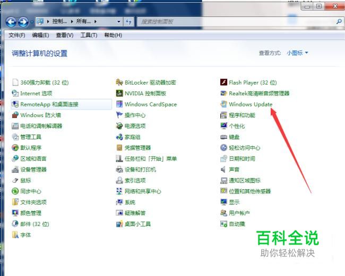Open 颜色管理 icon
Viewport: 345px width, 276px height.
15,213
